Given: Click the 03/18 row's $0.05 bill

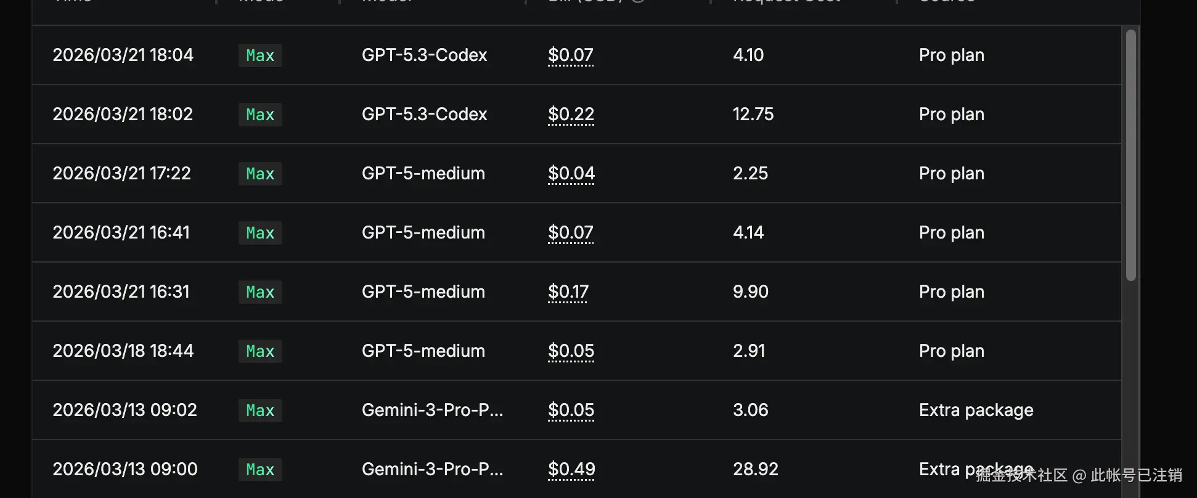Looking at the screenshot, I should (571, 351).
